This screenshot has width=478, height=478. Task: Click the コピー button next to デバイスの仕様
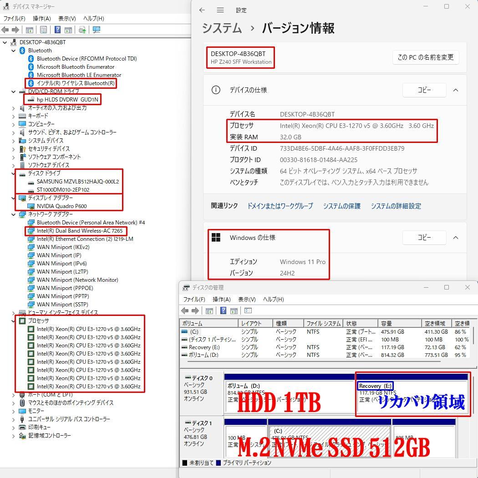point(424,90)
